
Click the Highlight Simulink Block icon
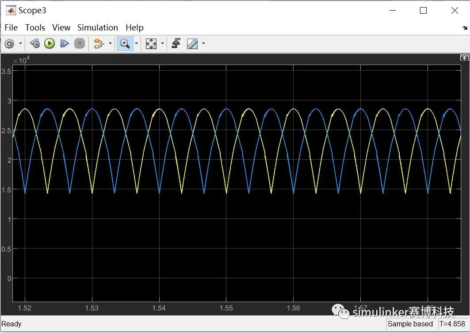98,43
